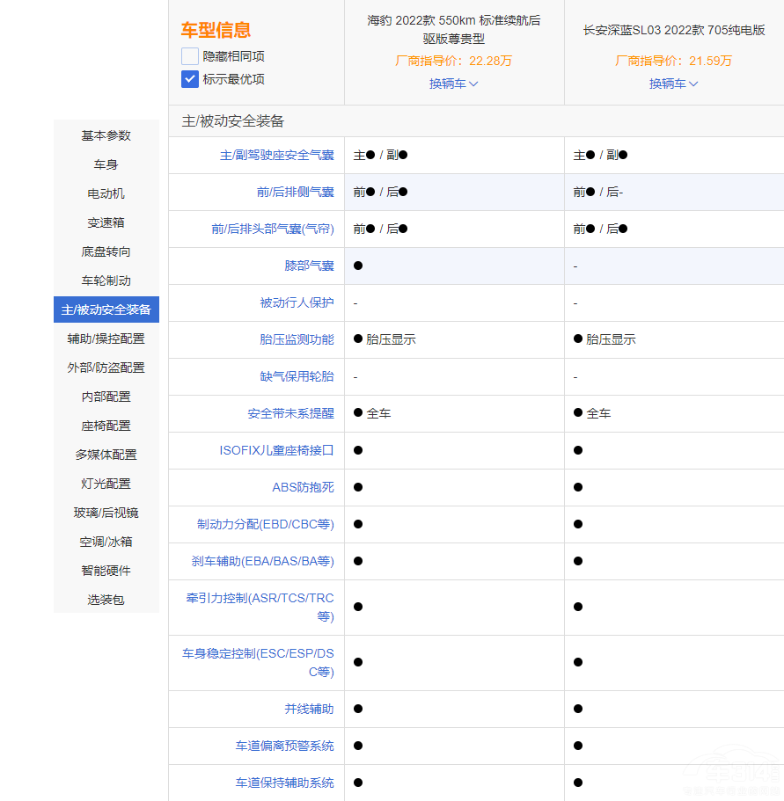
Task: Go to 车身 section in sidebar
Action: point(106,164)
